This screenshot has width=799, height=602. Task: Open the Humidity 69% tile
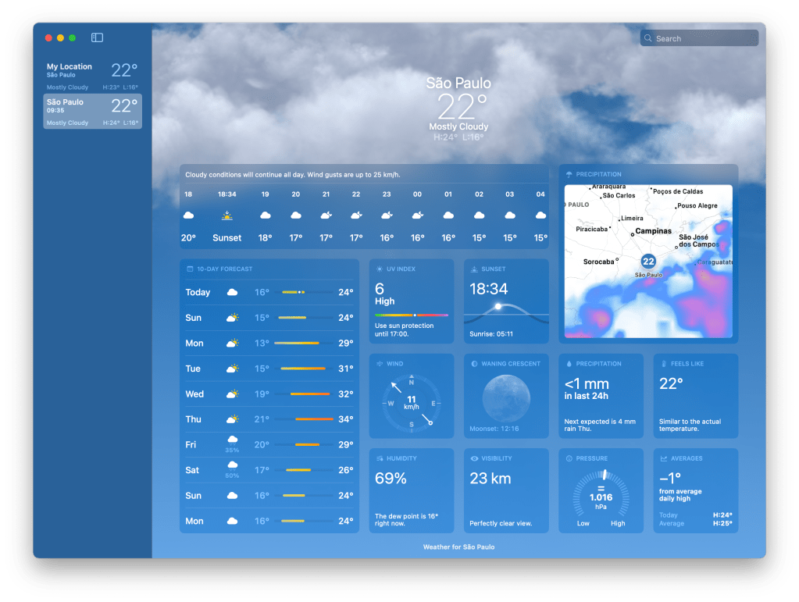coord(411,490)
